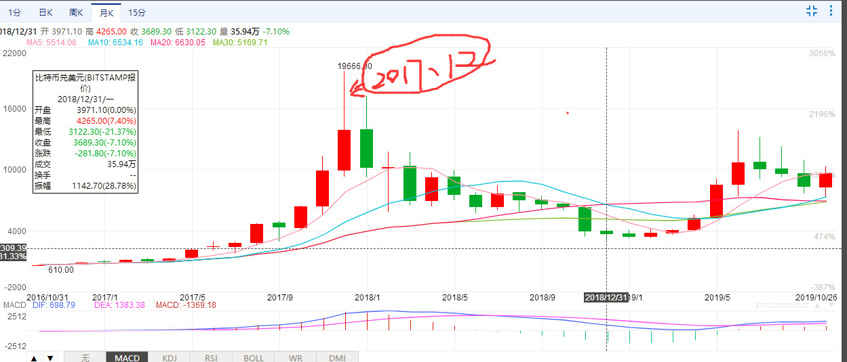
Task: Click the up triangle below the indicator panel
Action: click(34, 357)
